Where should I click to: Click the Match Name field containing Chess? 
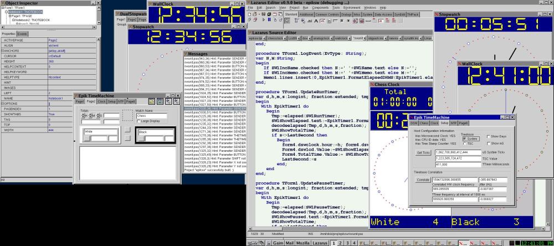click(152, 116)
